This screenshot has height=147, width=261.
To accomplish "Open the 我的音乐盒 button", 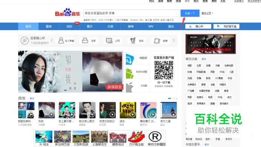I will point(226,26).
